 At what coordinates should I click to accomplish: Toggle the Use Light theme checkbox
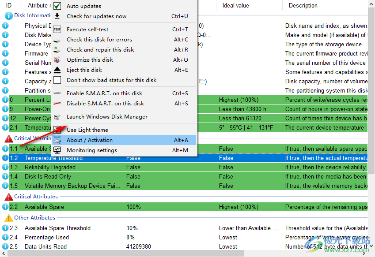[x=57, y=130]
